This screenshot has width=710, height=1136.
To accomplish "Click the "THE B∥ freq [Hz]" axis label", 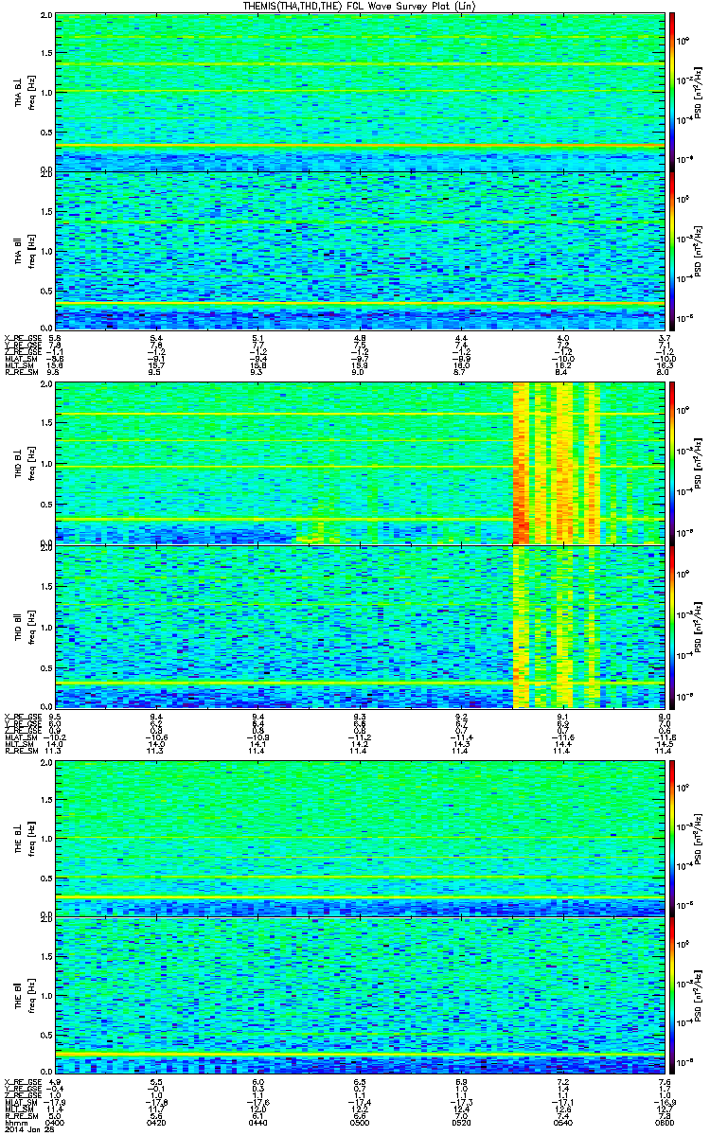I will (25, 996).
